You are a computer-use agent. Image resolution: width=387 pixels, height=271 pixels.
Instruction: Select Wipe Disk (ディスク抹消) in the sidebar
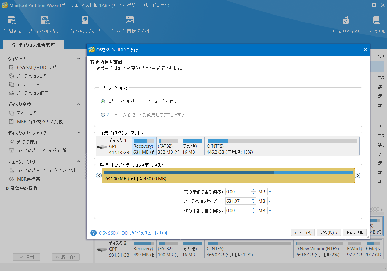click(24, 142)
